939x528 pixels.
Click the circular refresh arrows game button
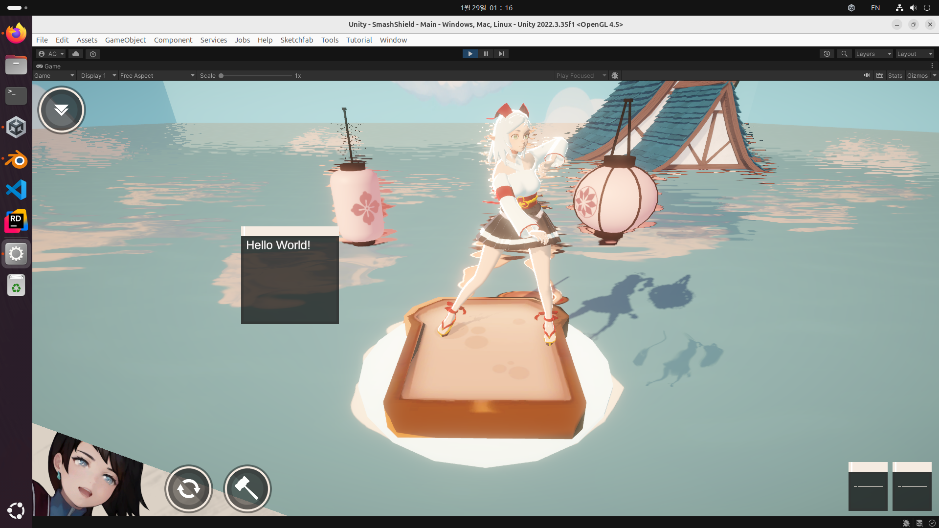(x=189, y=488)
